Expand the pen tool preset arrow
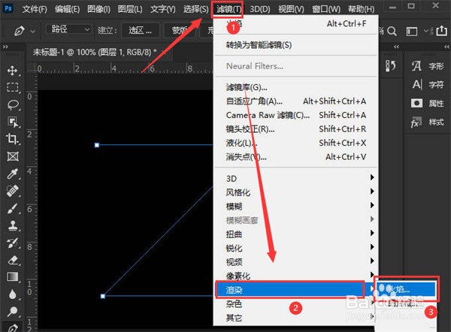 pyautogui.click(x=33, y=31)
